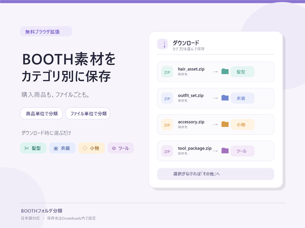Click the BOOTH素材を headline line
Screen dimensions: 305x228
click(x=69, y=59)
